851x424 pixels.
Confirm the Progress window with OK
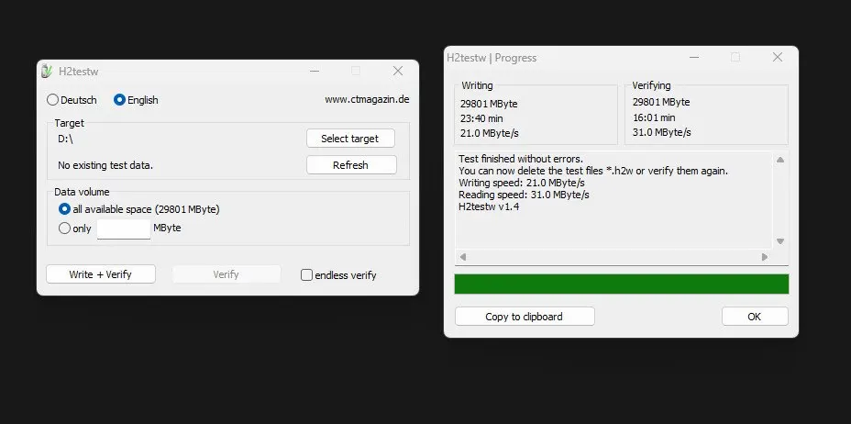tap(755, 317)
